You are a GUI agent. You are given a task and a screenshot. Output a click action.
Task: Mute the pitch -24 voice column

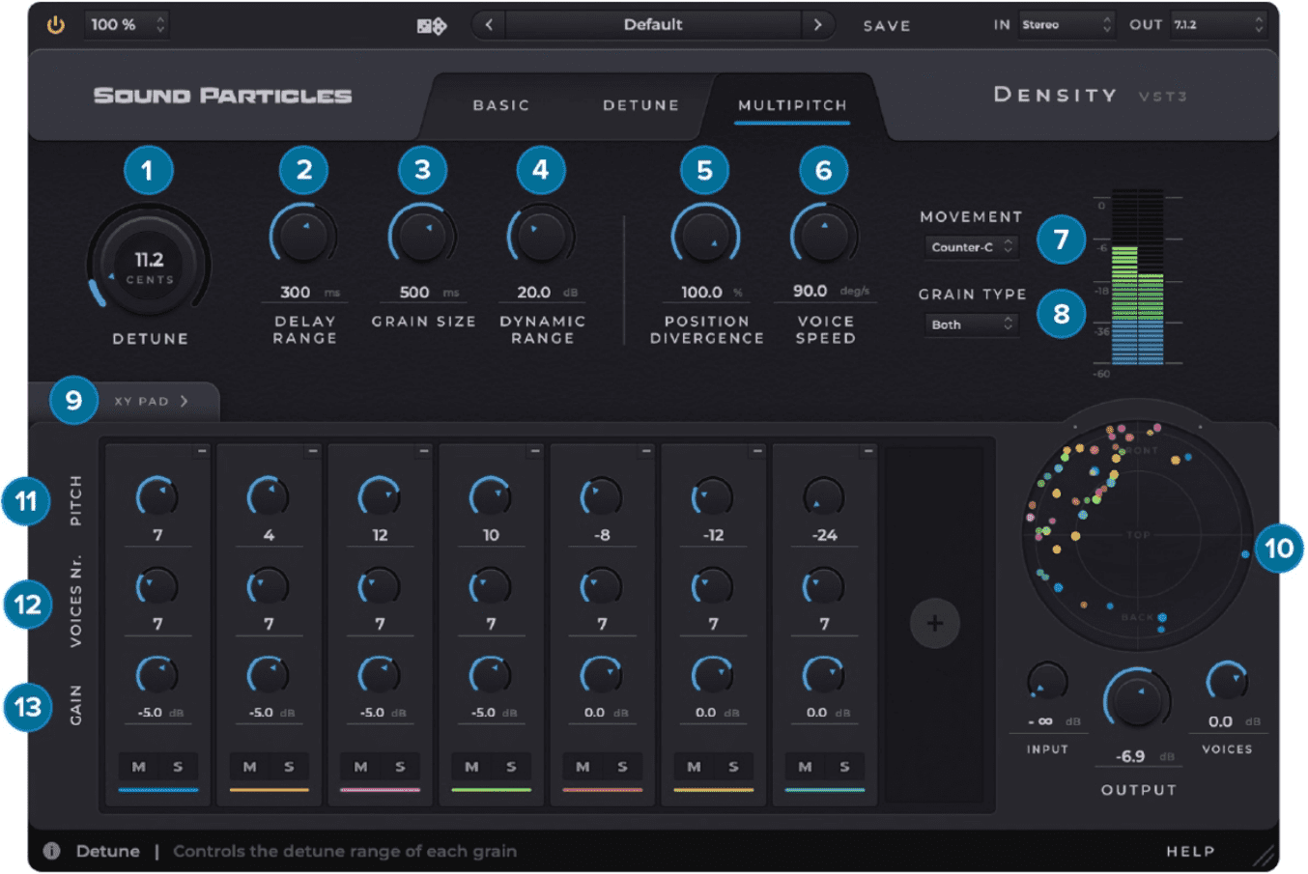(x=806, y=767)
